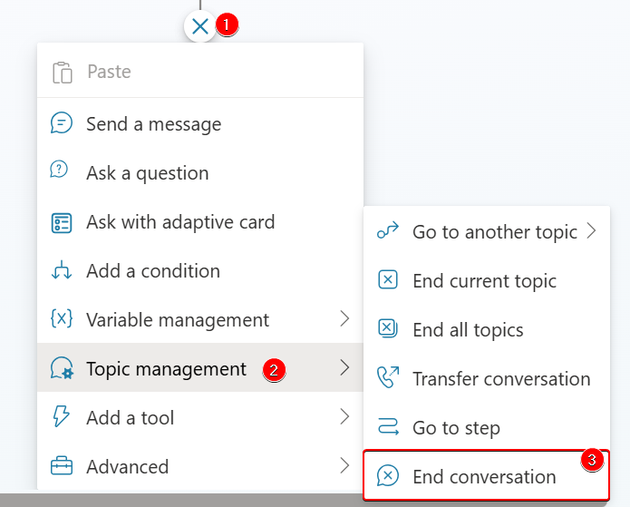
Task: Click the Send a message chat icon
Action: (x=62, y=124)
